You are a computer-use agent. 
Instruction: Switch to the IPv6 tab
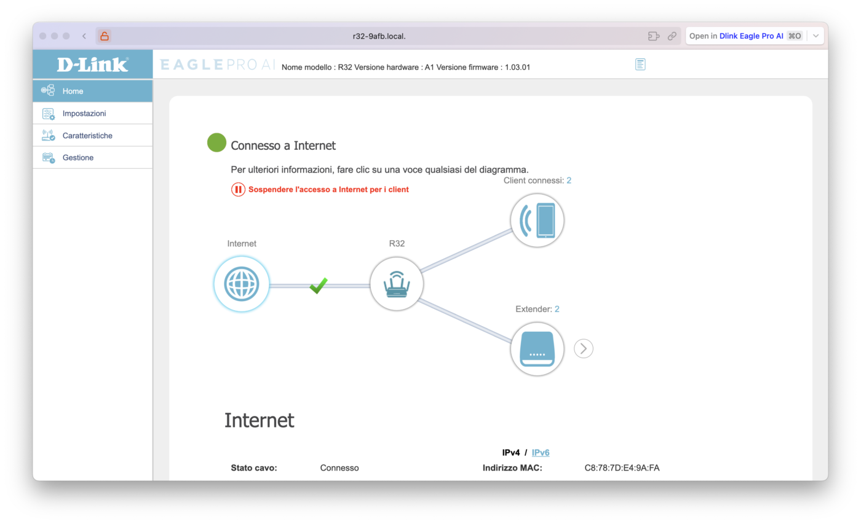click(x=541, y=453)
